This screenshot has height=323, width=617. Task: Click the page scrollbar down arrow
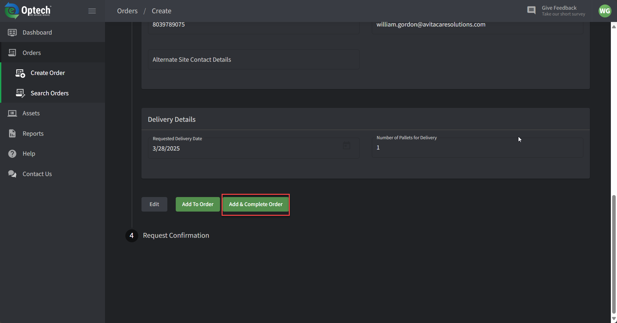[614, 319]
